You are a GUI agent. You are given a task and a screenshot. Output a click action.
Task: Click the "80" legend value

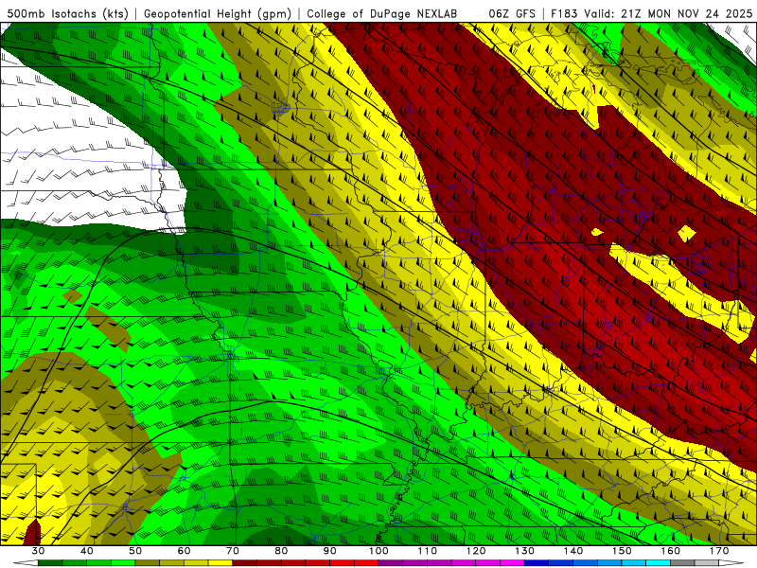281,551
